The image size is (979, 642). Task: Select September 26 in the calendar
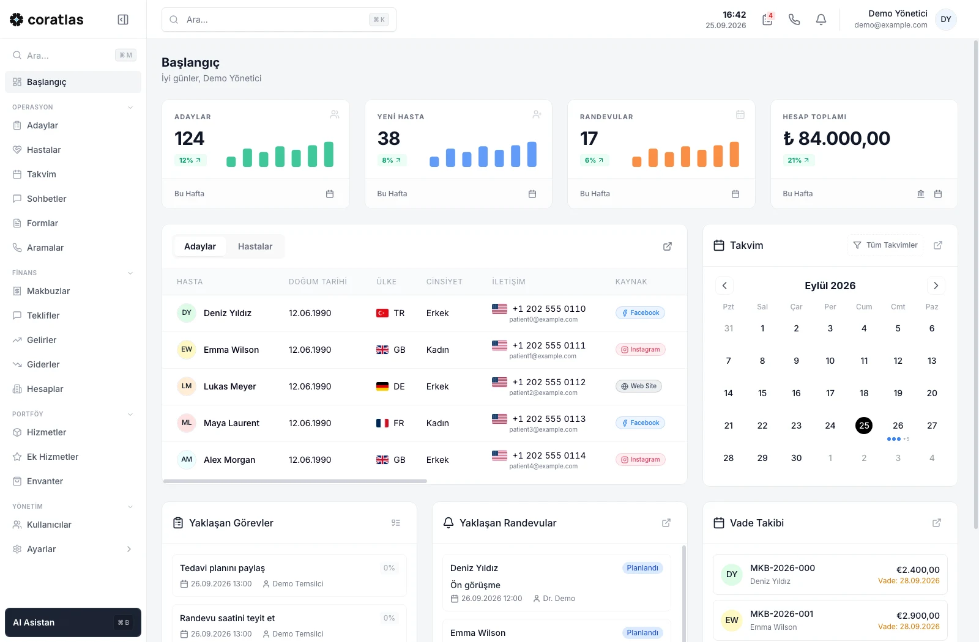click(x=898, y=426)
